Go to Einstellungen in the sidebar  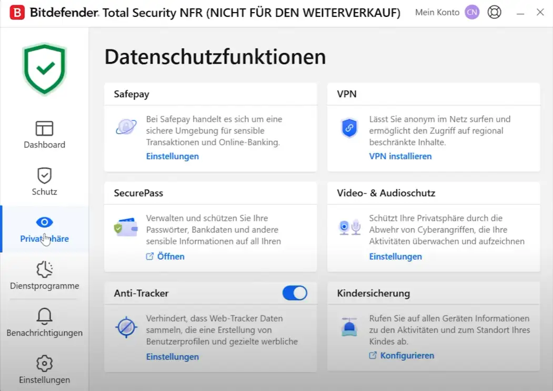point(44,370)
